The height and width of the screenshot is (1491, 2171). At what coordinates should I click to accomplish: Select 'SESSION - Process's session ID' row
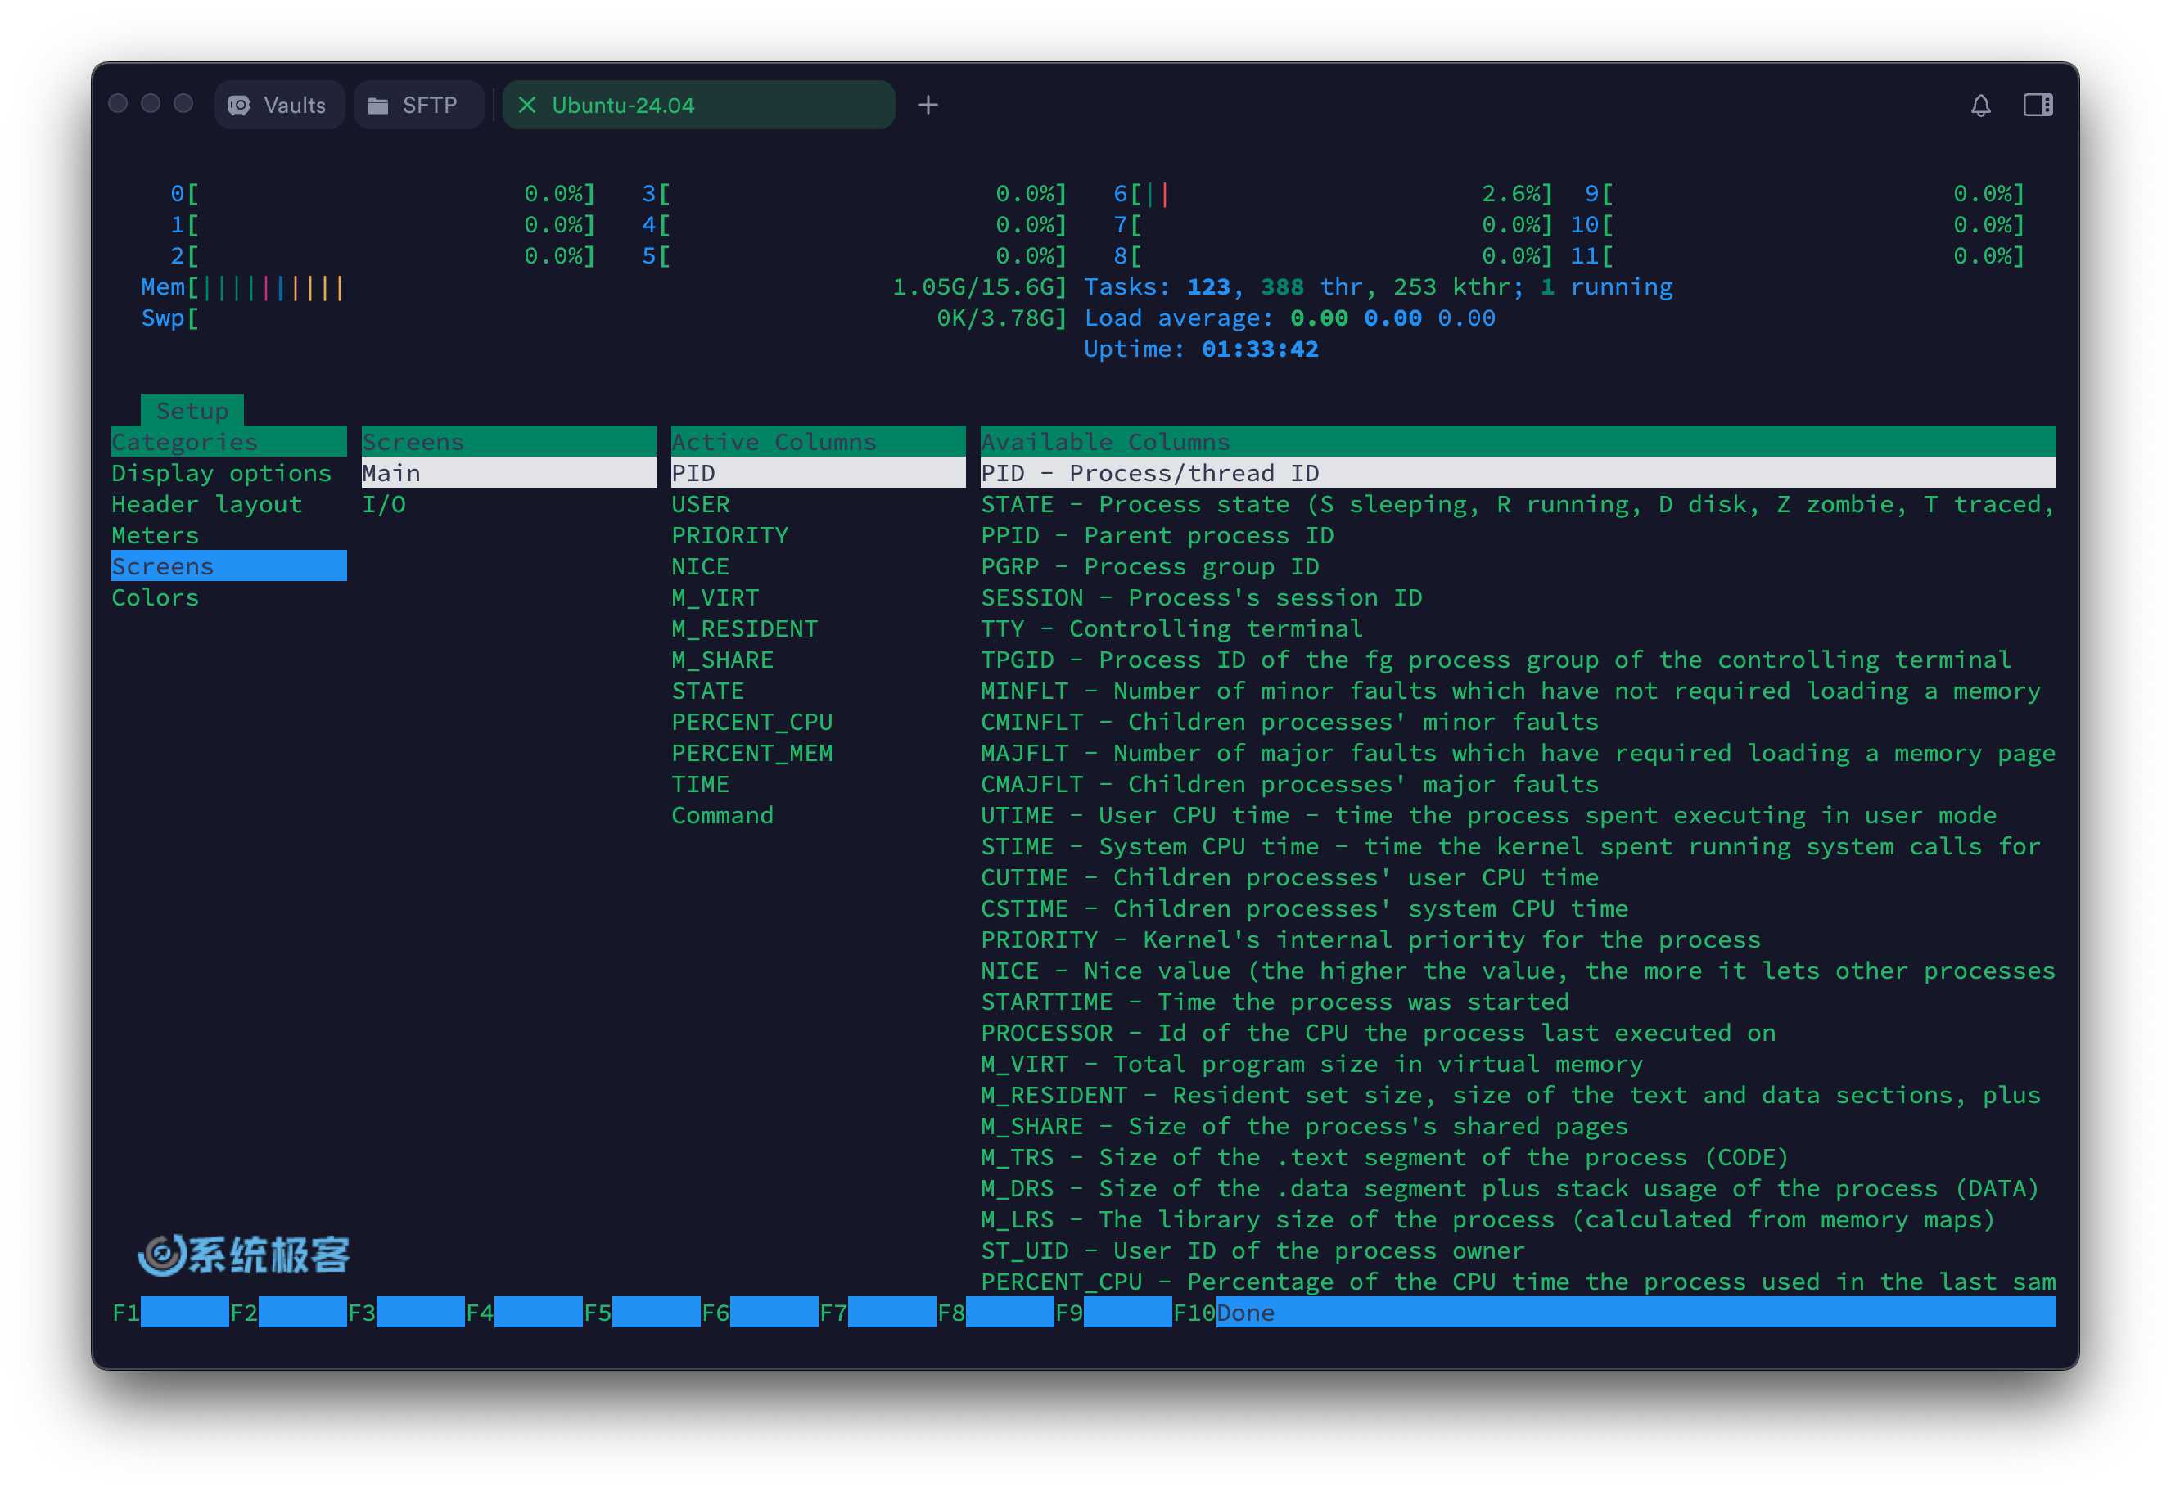[1518, 598]
